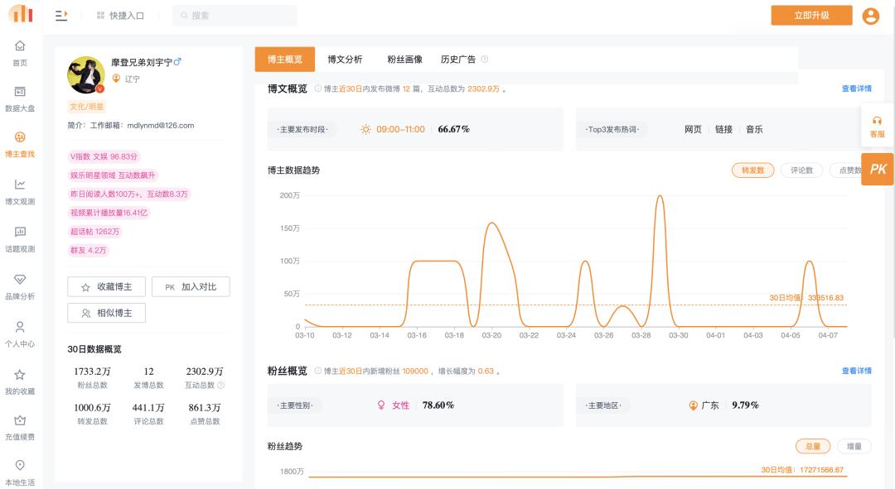Open the user avatar icon top right
The image size is (895, 489).
click(x=870, y=16)
